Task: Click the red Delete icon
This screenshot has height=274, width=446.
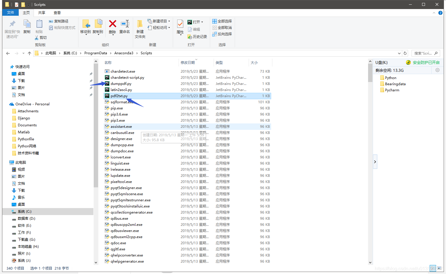Action: click(x=112, y=24)
